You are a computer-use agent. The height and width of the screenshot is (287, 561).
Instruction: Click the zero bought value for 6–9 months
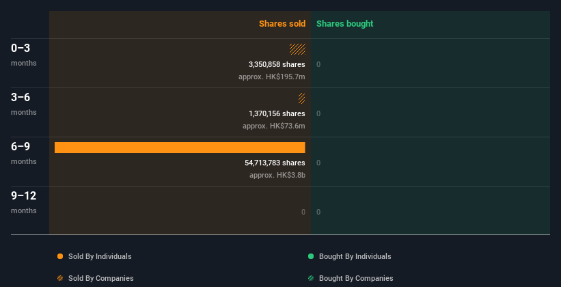point(318,163)
